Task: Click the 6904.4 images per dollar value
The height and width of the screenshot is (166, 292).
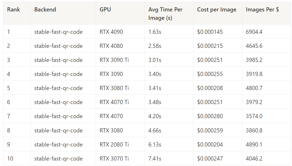Action: tap(254, 32)
